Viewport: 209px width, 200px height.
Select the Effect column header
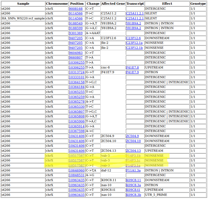[x=167, y=4]
